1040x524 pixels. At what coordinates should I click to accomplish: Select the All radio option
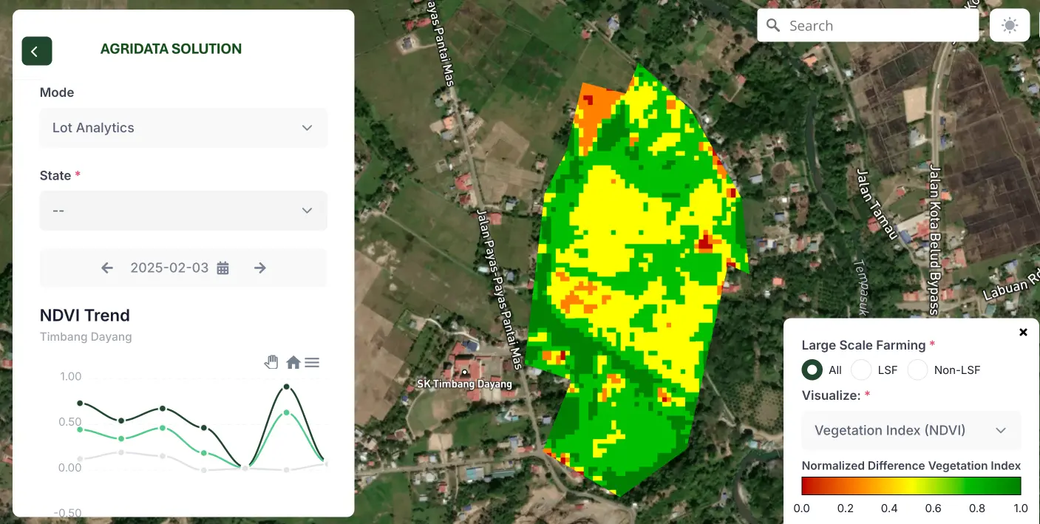click(x=812, y=370)
